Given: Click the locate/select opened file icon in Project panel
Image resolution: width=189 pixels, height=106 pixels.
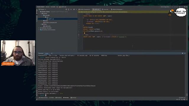Looking at the screenshot, I should point(66,9).
